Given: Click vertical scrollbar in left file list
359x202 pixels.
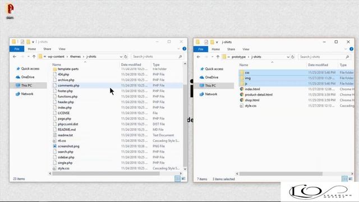Looking at the screenshot, I should (185, 126).
